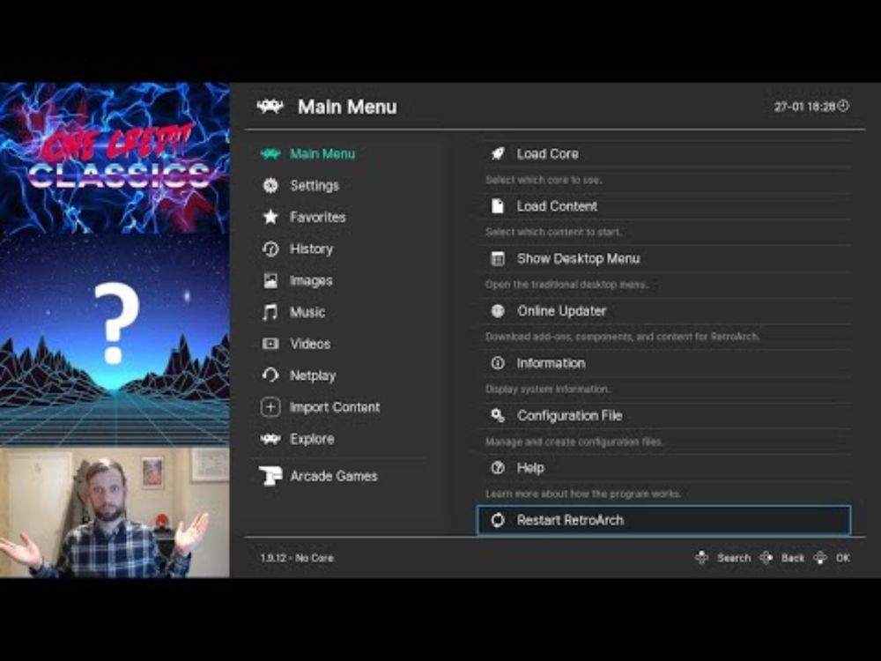The width and height of the screenshot is (881, 661).
Task: Click the d-pad icon beside Search
Action: click(702, 558)
